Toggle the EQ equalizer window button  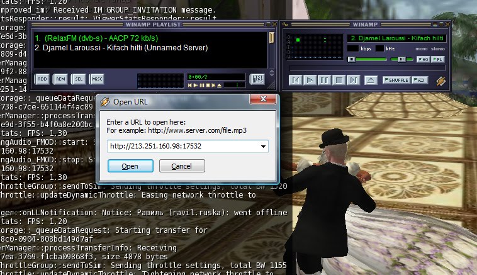(423, 59)
